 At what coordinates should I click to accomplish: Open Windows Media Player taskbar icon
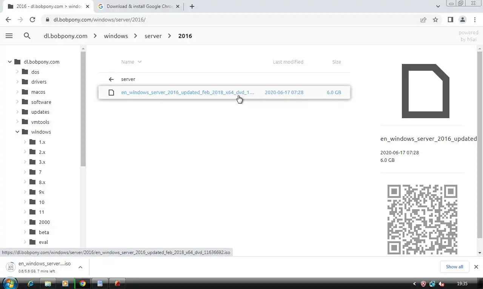[x=65, y=283]
